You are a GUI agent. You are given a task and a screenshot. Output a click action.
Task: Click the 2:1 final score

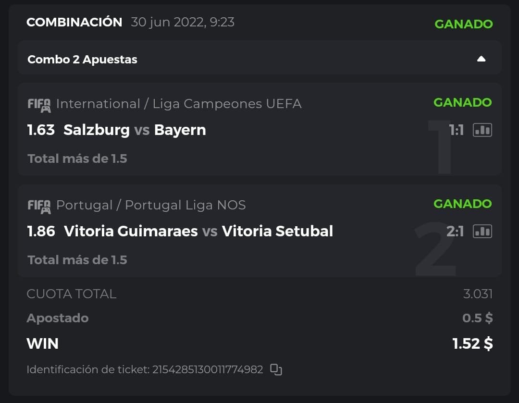[x=455, y=231]
